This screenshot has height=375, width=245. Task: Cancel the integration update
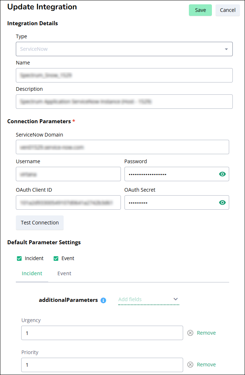[x=228, y=10]
